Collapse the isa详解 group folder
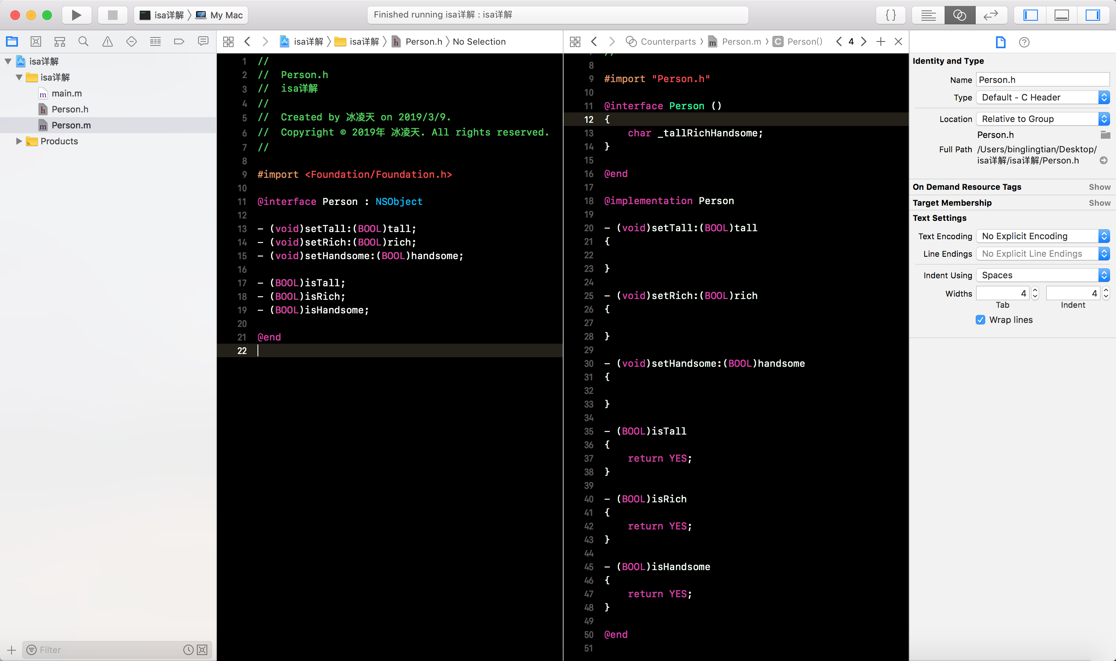The height and width of the screenshot is (661, 1116). (19, 77)
